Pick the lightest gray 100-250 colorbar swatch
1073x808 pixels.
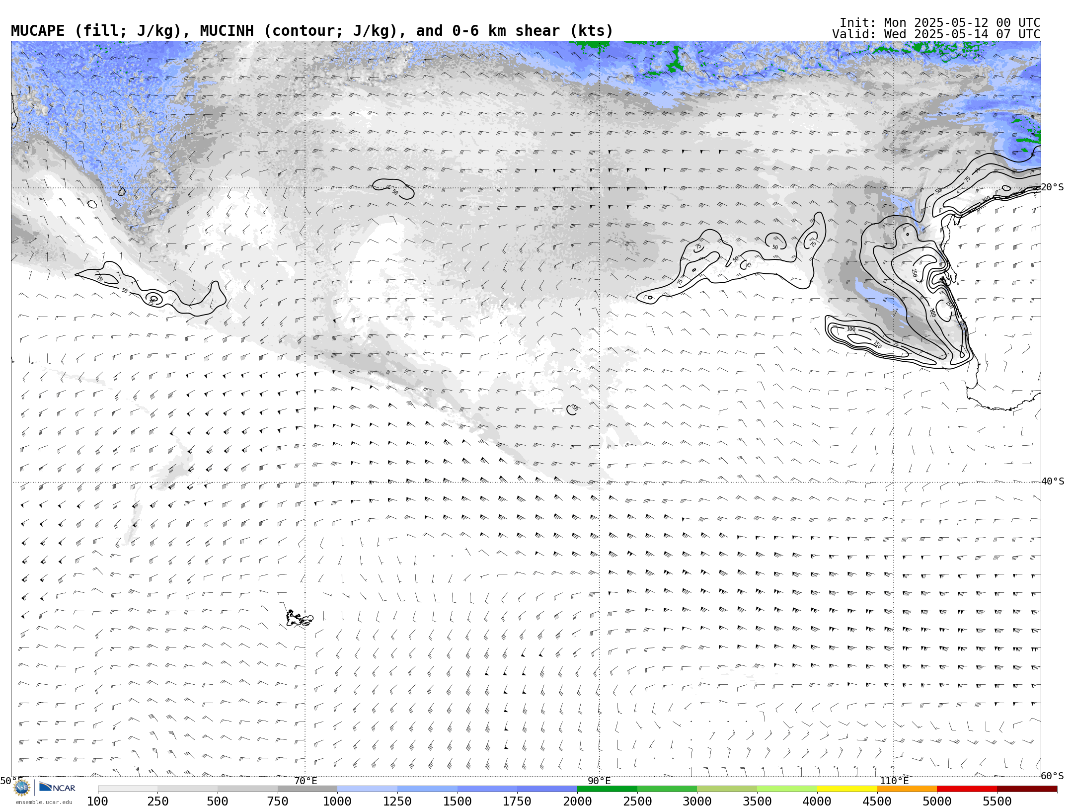click(x=128, y=789)
